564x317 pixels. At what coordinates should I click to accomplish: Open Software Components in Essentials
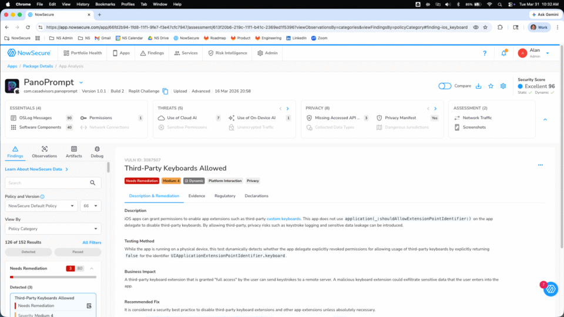point(41,127)
